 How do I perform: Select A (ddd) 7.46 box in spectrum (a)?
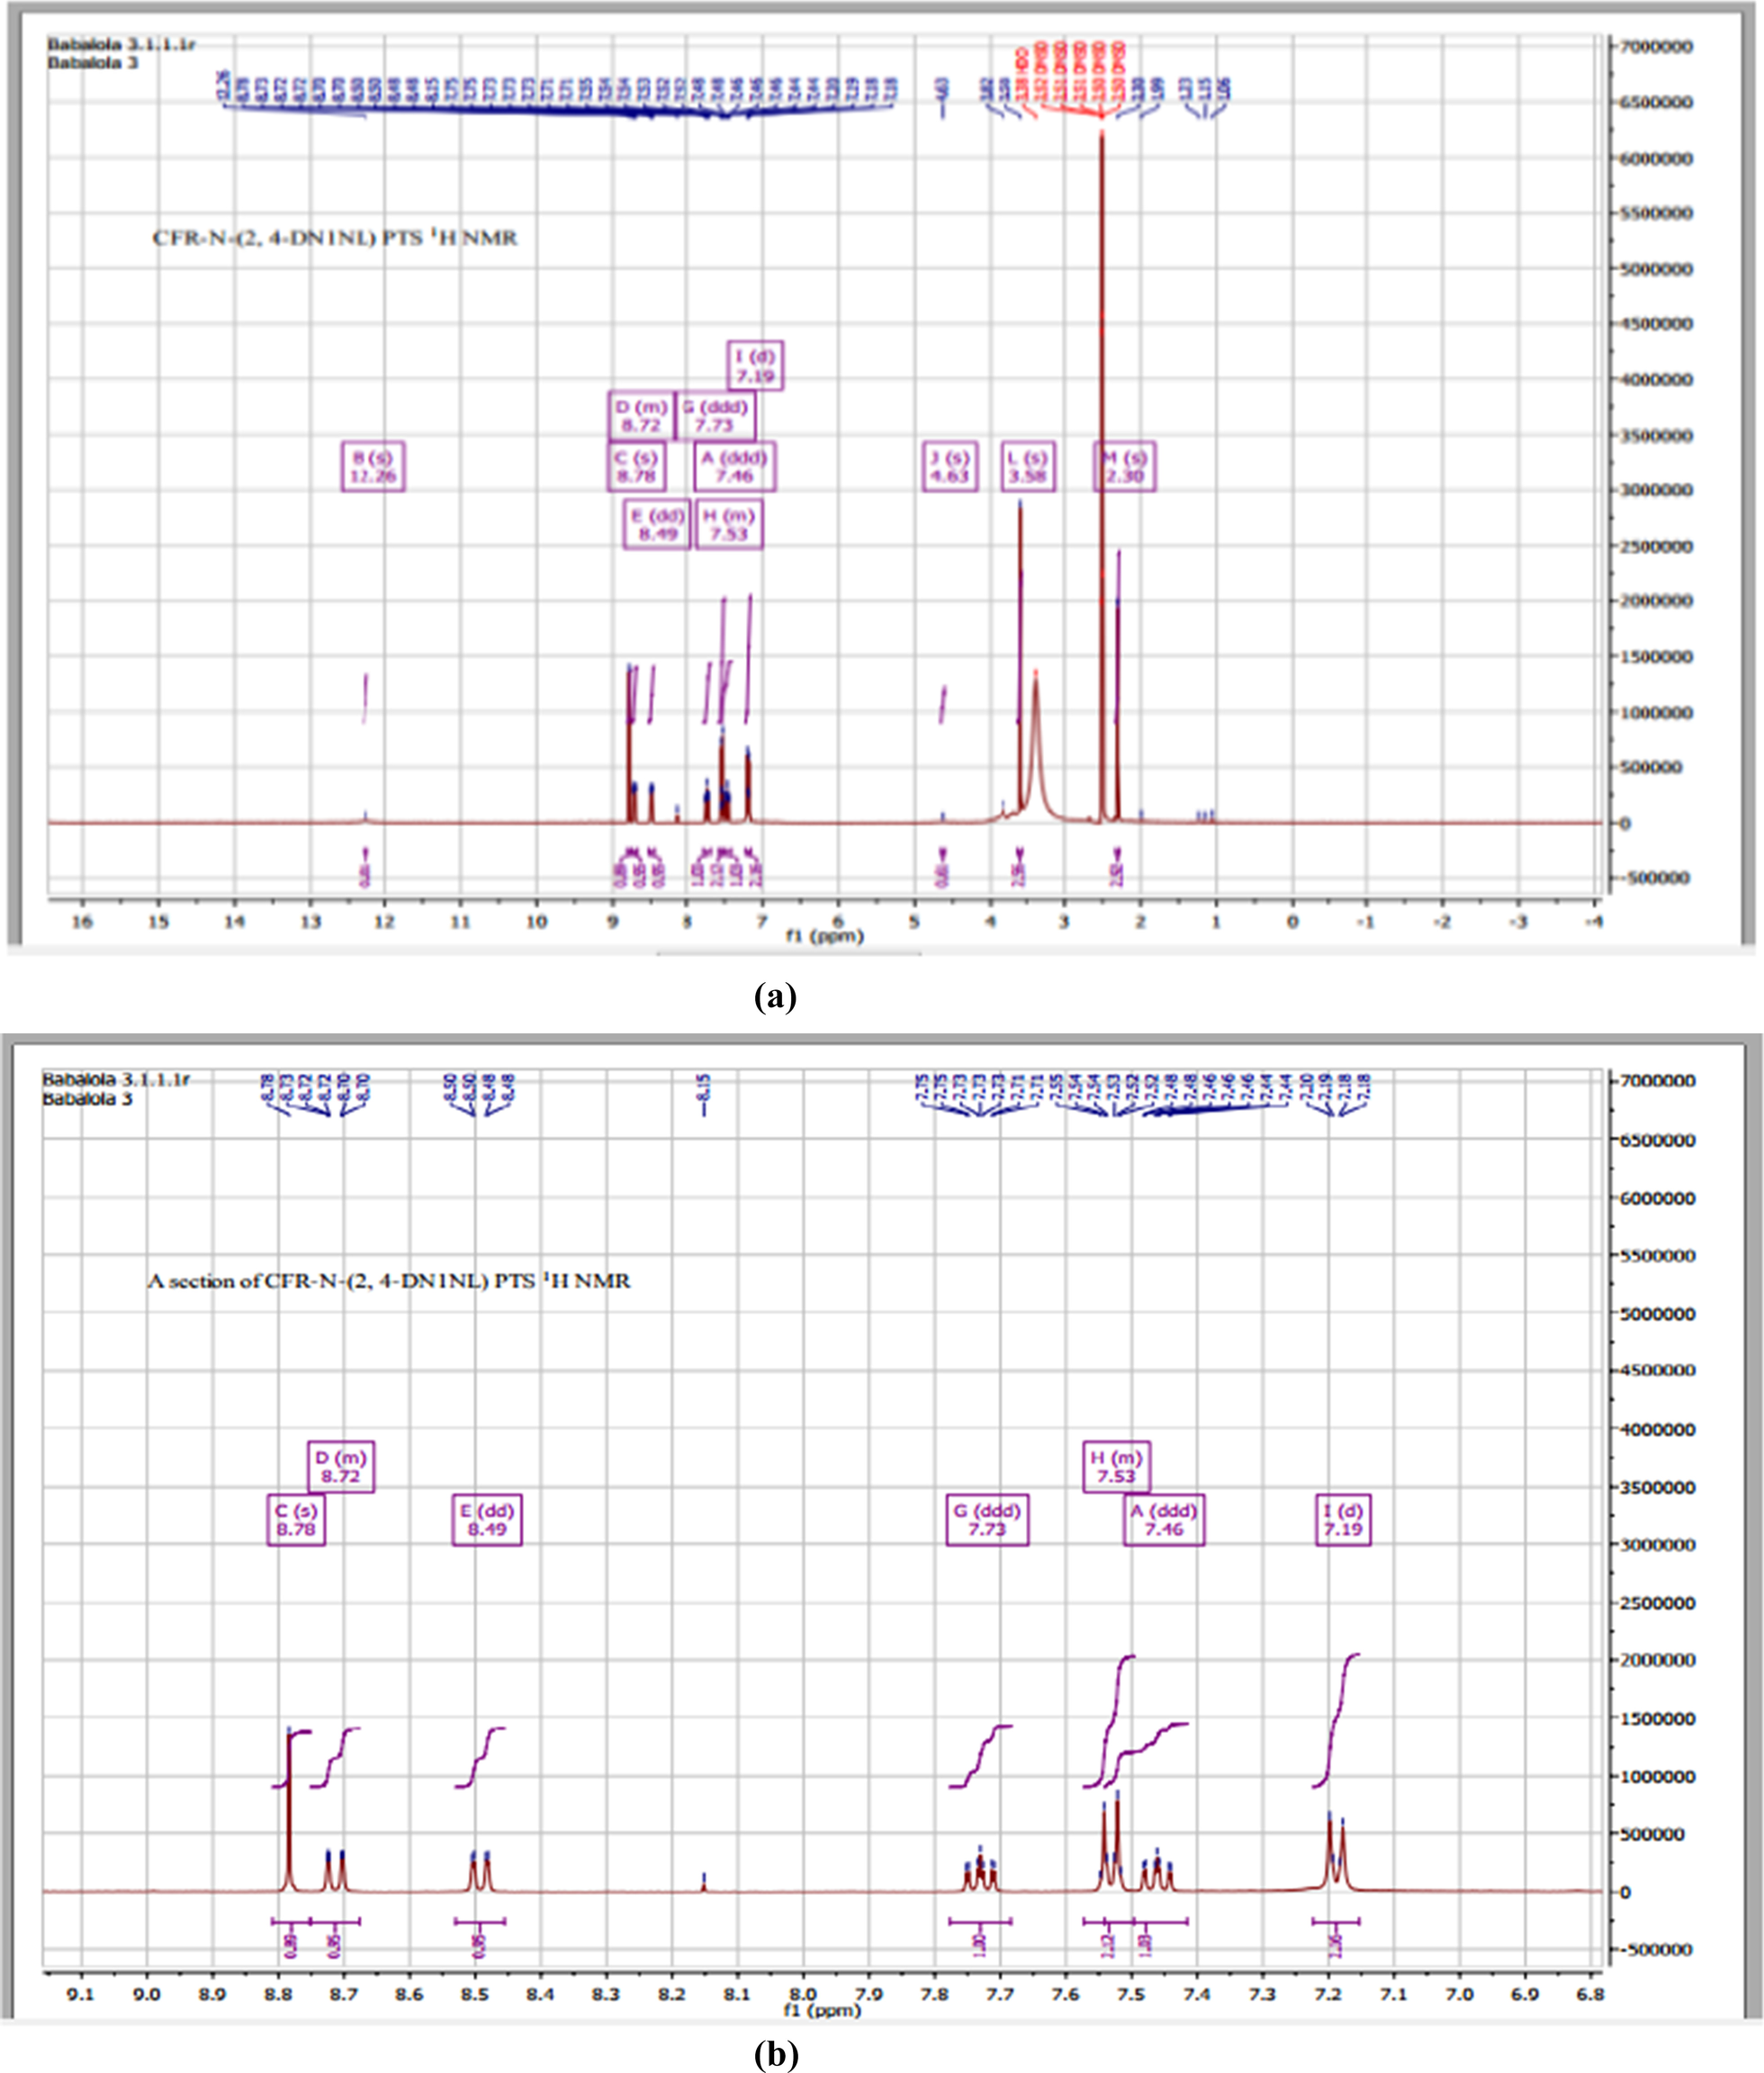pyautogui.click(x=735, y=466)
